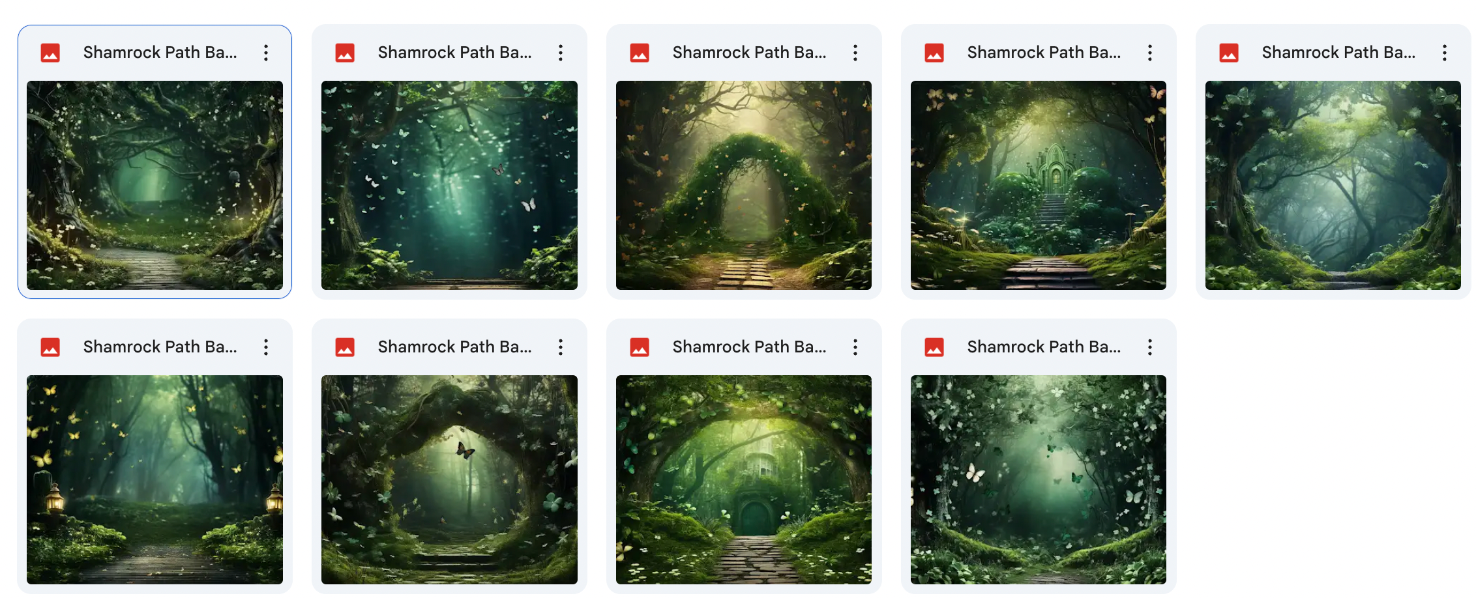This screenshot has width=1476, height=598.
Task: Open three-dot menu of second top-row file
Action: tap(561, 53)
